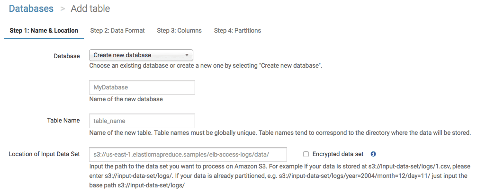This screenshot has height=194, width=477.
Task: Click the arrow on the Database dropdown
Action: [x=187, y=55]
